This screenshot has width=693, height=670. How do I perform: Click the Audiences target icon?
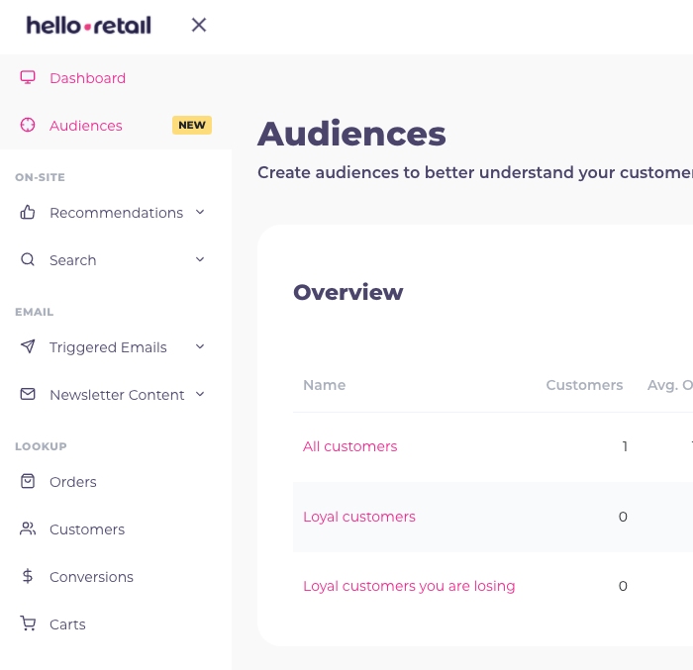[28, 126]
